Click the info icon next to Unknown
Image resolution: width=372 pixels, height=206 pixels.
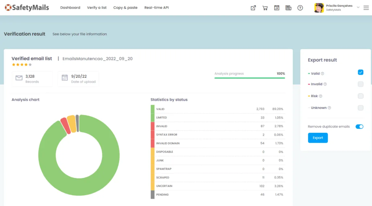(x=329, y=108)
